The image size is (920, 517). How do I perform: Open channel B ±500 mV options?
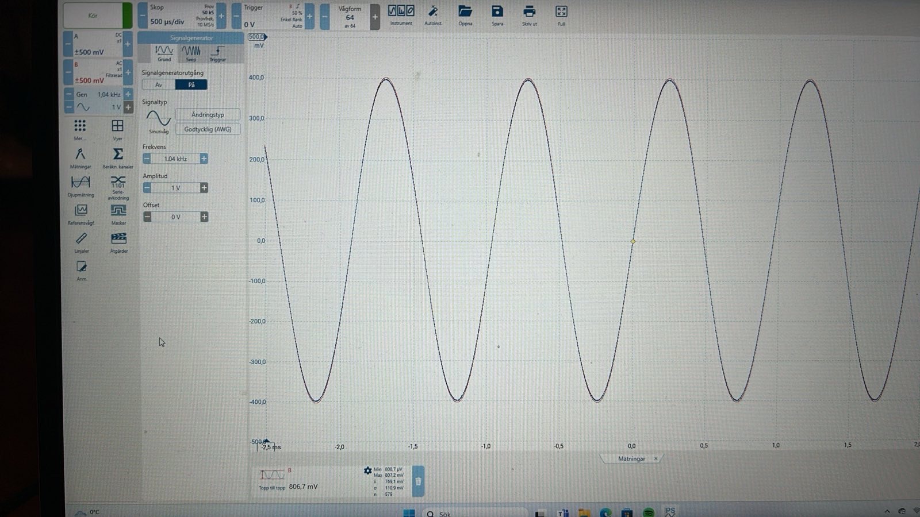point(98,72)
